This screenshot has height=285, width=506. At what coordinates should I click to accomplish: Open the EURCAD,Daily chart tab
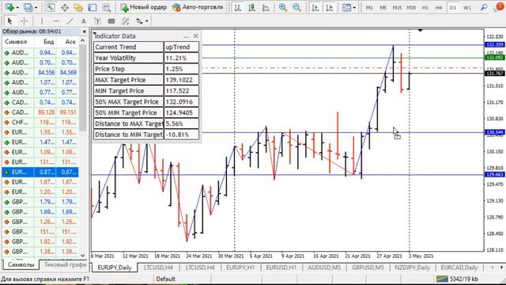pos(459,268)
